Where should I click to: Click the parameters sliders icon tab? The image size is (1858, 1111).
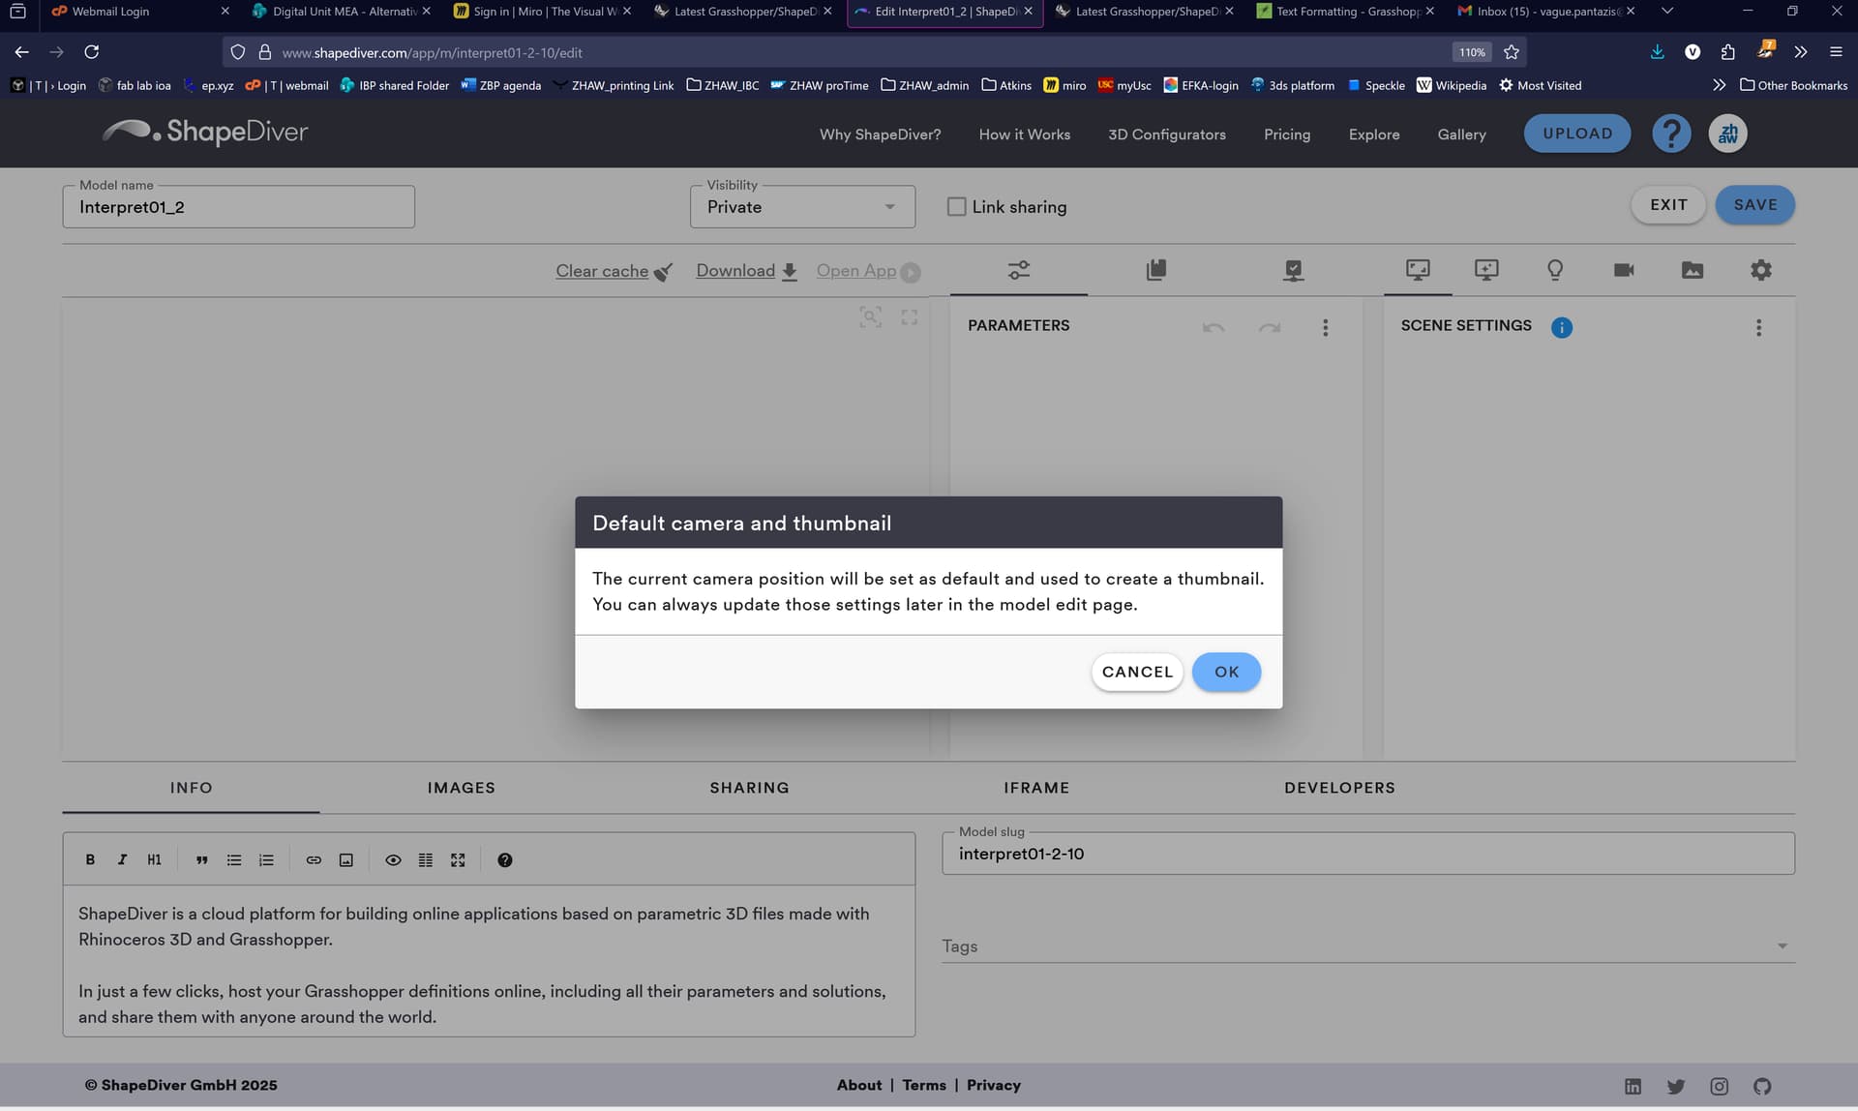tap(1018, 270)
